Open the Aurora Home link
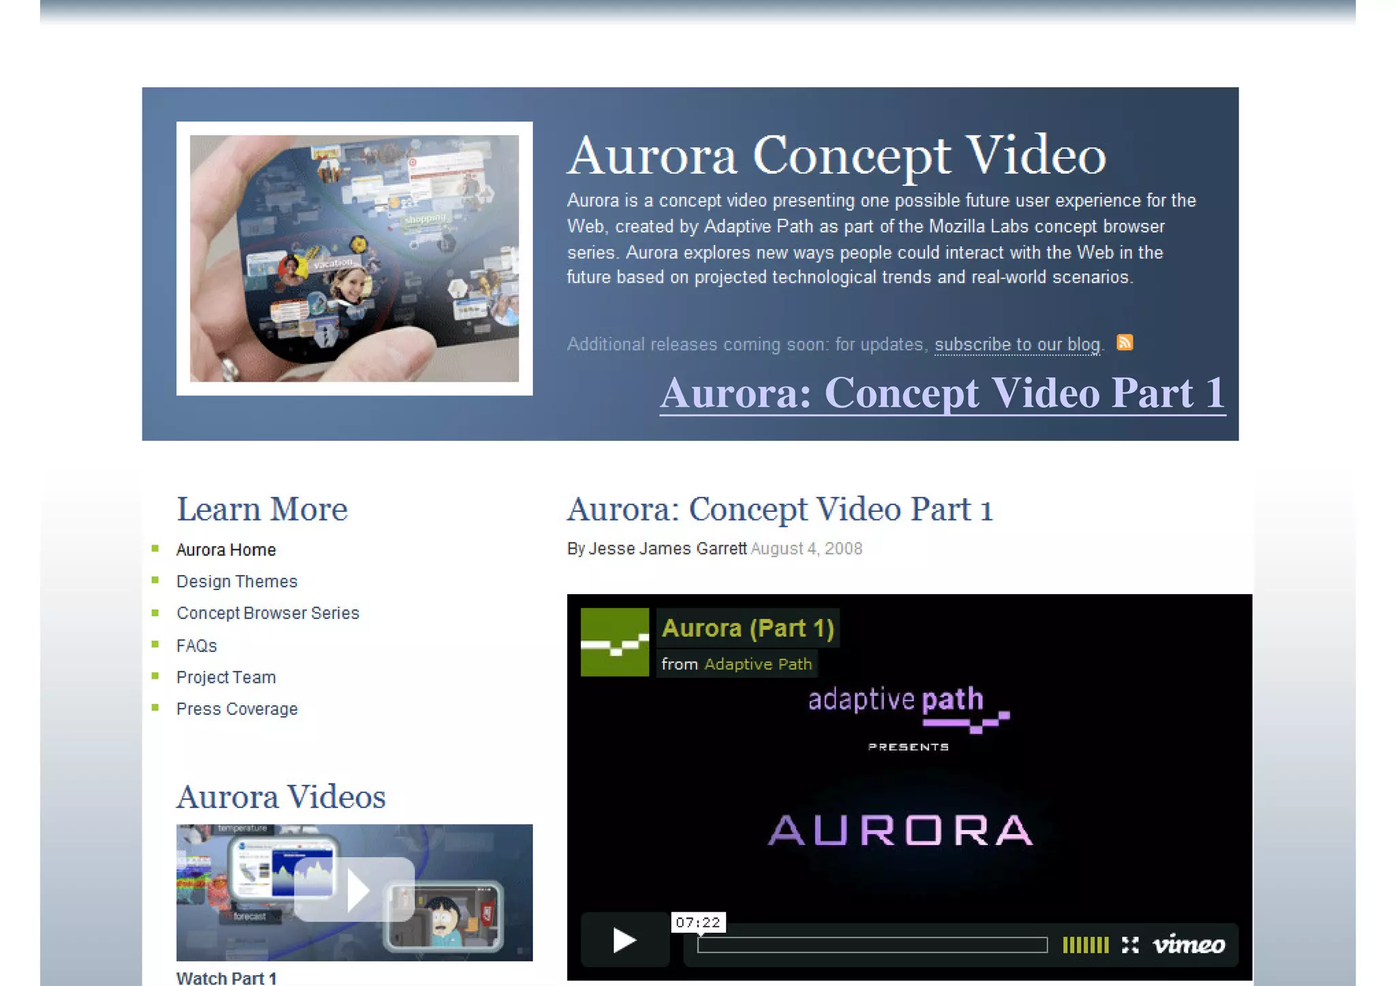 [x=226, y=550]
